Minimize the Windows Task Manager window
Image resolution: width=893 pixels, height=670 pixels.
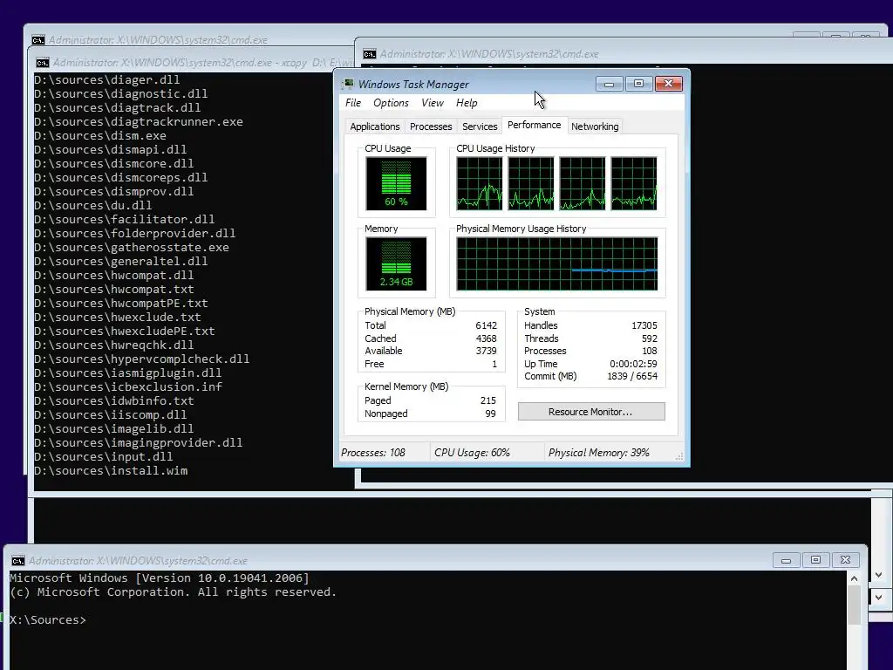610,85
